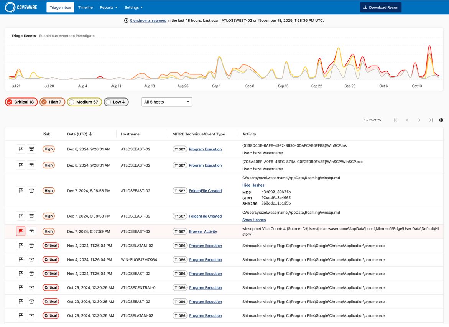449x327 pixels.
Task: Select the Triage Inbox tab
Action: coord(61,7)
